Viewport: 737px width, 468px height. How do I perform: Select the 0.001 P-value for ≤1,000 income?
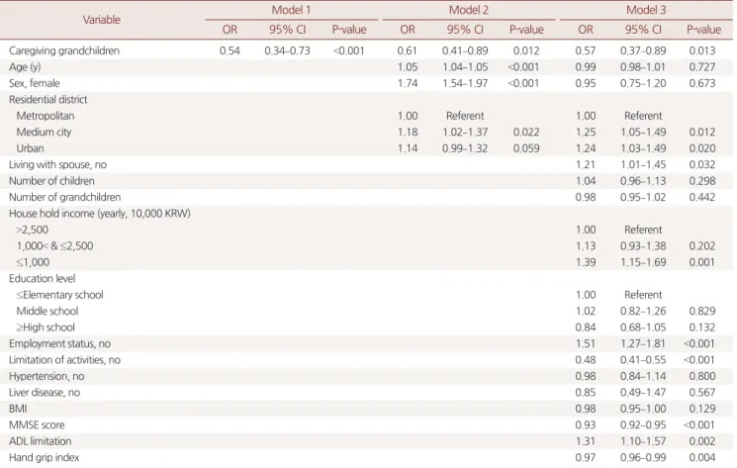(702, 262)
